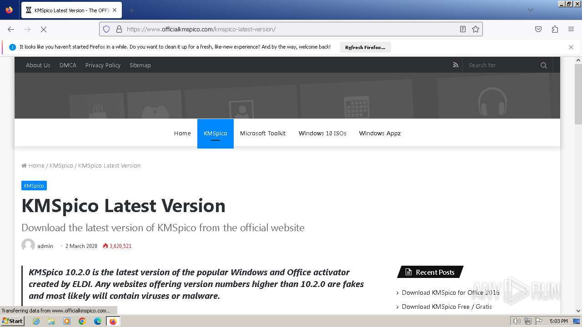This screenshot has height=327, width=582.
Task: Open Firefox tracking protection shield
Action: [106, 29]
